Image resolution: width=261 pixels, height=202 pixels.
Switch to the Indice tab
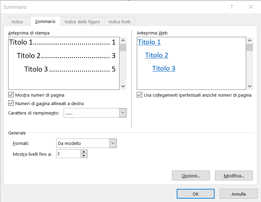tap(17, 22)
